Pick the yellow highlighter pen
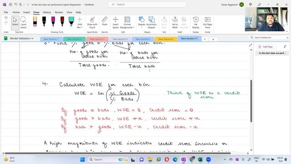This screenshot has height=164, width=291. click(x=35, y=21)
